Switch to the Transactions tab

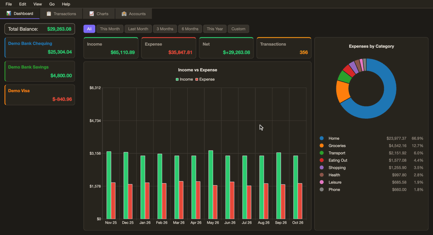click(x=61, y=13)
